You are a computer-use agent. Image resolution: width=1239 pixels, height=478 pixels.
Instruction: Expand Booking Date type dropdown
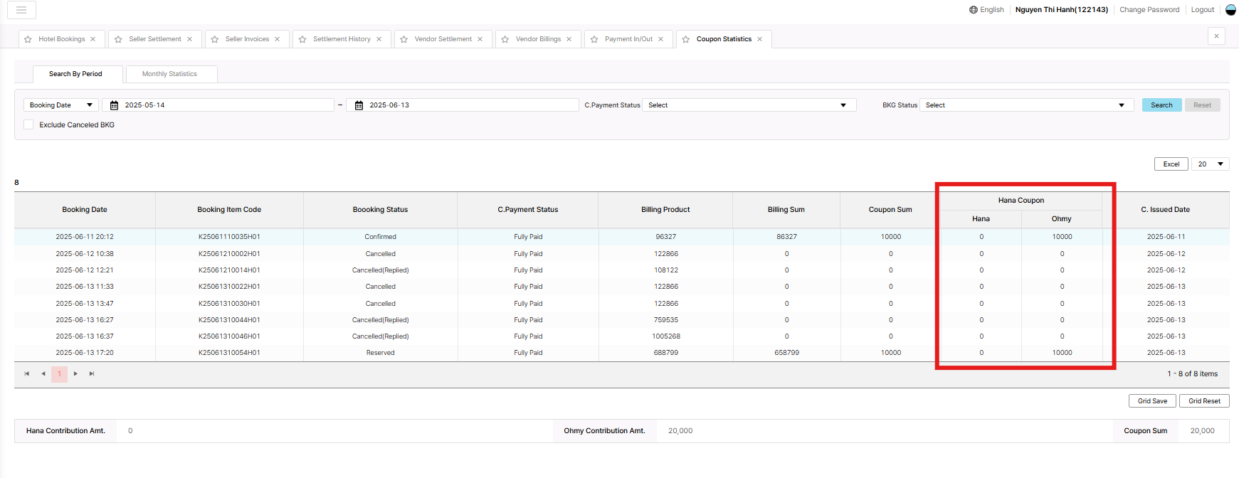pyautogui.click(x=60, y=105)
